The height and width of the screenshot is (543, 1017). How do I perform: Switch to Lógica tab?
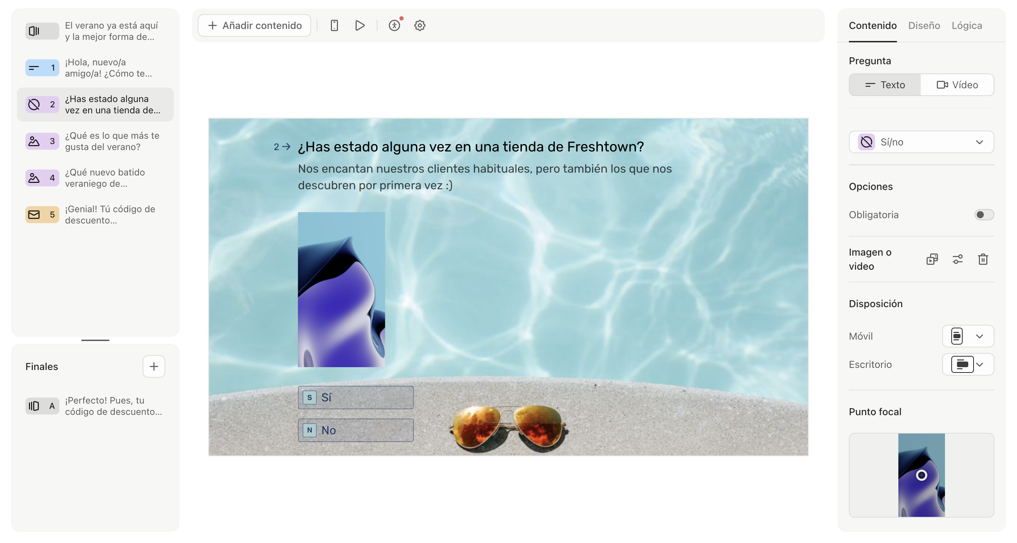[967, 26]
